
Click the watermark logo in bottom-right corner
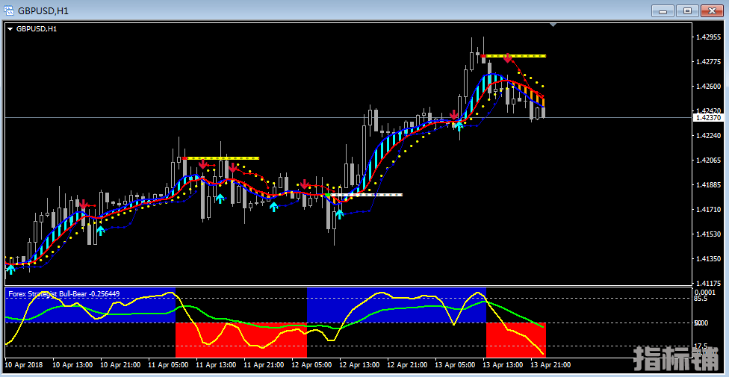(x=678, y=360)
